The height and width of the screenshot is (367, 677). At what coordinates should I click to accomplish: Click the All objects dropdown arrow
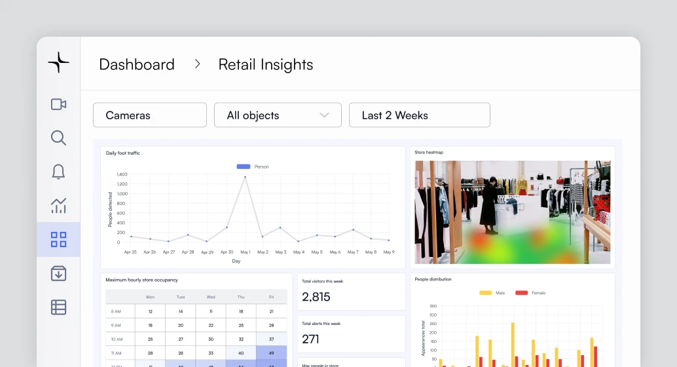[x=324, y=115]
